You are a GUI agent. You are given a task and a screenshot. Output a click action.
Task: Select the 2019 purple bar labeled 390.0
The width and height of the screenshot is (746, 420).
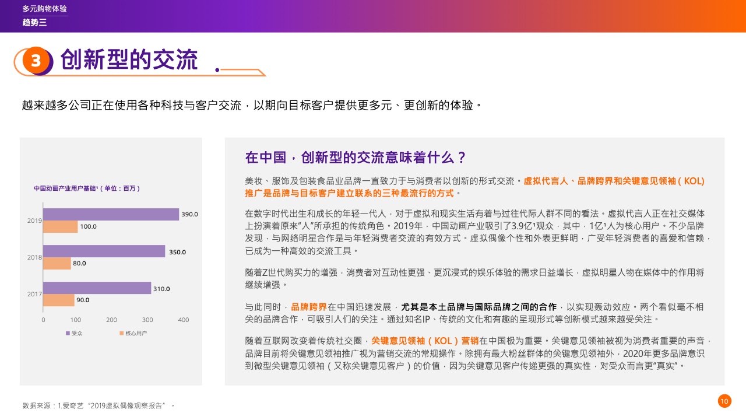click(111, 215)
